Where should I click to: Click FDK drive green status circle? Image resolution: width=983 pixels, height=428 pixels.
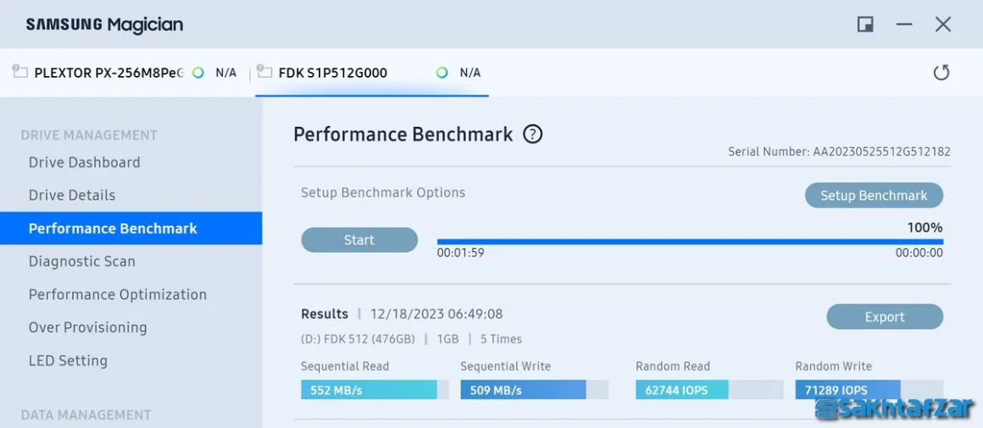(442, 73)
